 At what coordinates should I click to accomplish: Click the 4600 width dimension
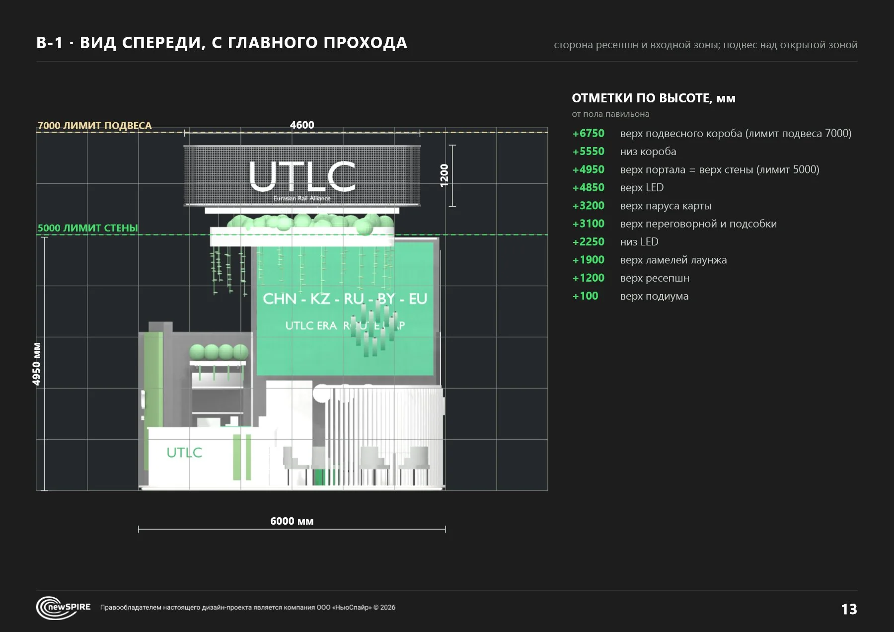click(302, 125)
